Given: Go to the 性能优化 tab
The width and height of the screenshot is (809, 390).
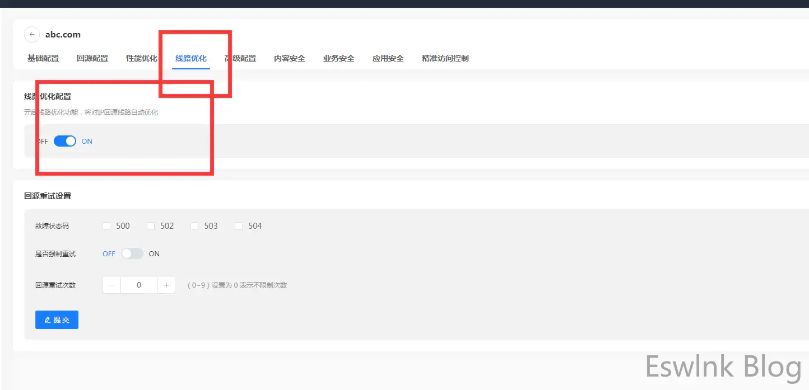Looking at the screenshot, I should point(142,58).
